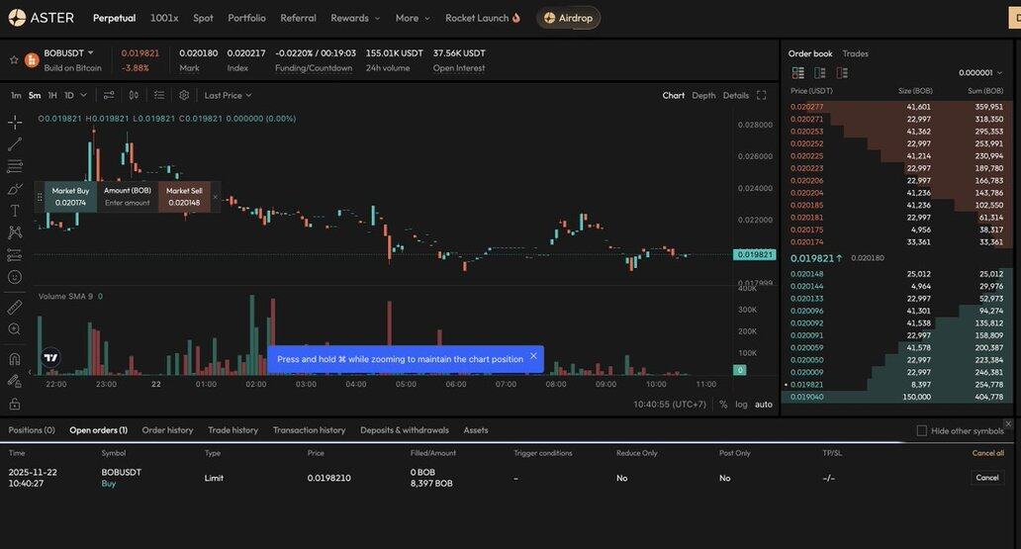Viewport: 1021px width, 549px height.
Task: Toggle auto scale on chart
Action: pyautogui.click(x=764, y=404)
